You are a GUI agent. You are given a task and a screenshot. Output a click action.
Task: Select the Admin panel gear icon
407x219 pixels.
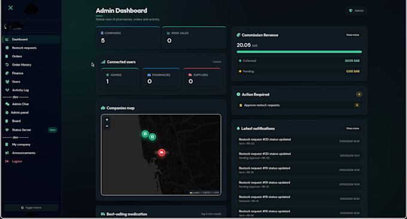[x=7, y=113]
